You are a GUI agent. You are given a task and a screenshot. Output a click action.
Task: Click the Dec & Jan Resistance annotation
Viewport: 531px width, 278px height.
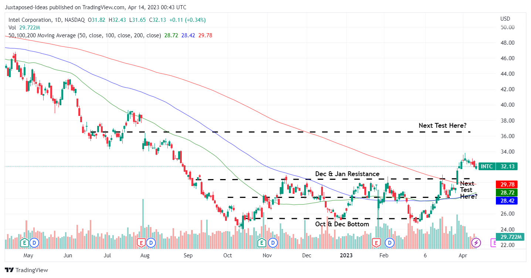coord(347,174)
